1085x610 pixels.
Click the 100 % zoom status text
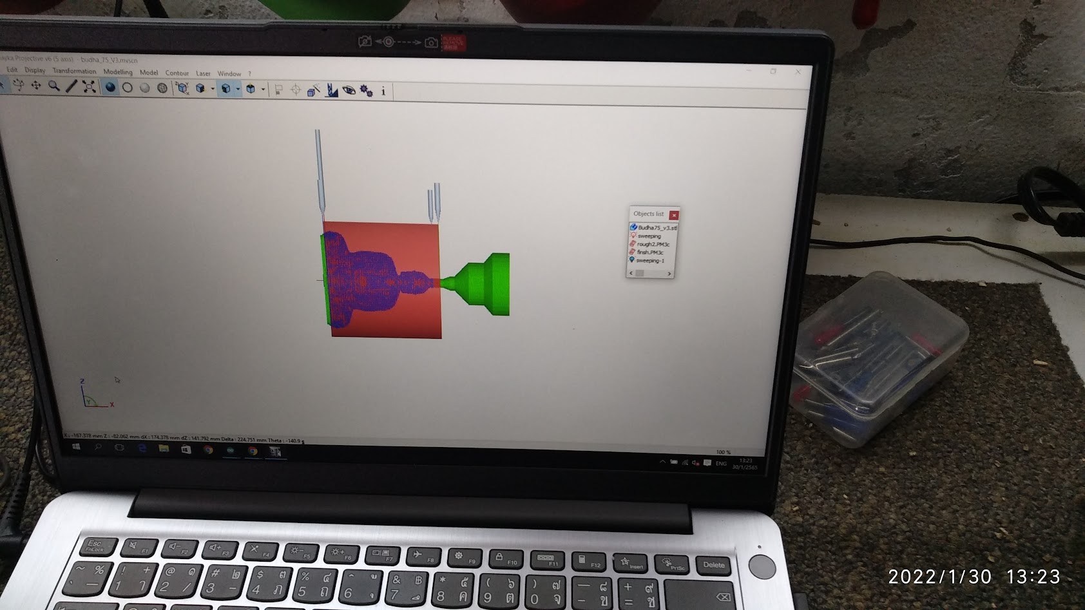coord(723,452)
